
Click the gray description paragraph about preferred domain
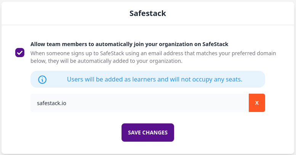coord(153,57)
